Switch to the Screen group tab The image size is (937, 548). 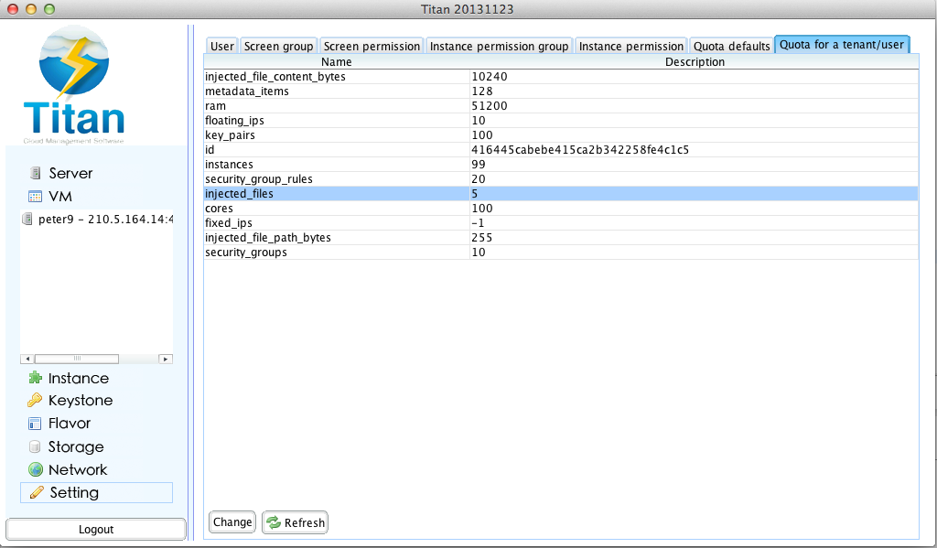[x=278, y=44]
